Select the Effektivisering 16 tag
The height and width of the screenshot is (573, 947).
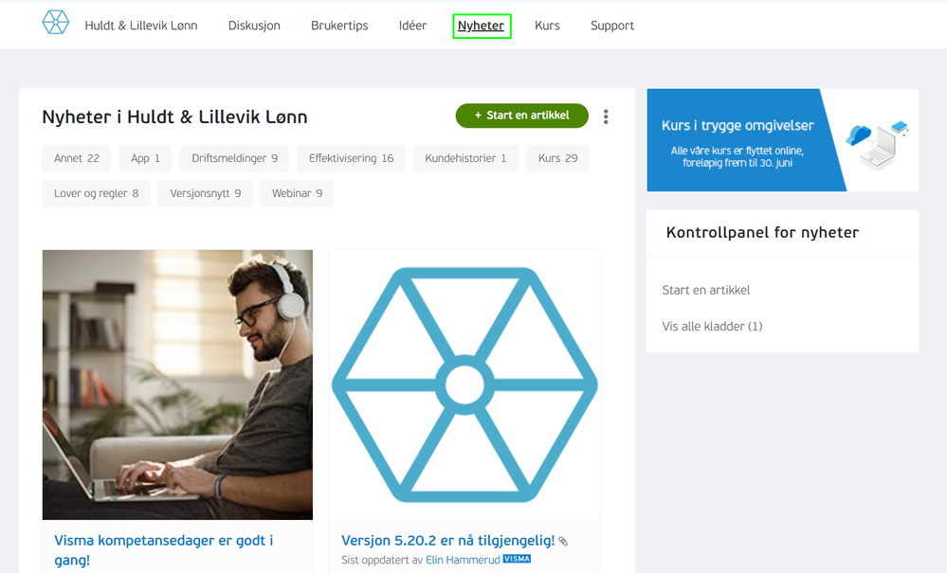tap(351, 158)
